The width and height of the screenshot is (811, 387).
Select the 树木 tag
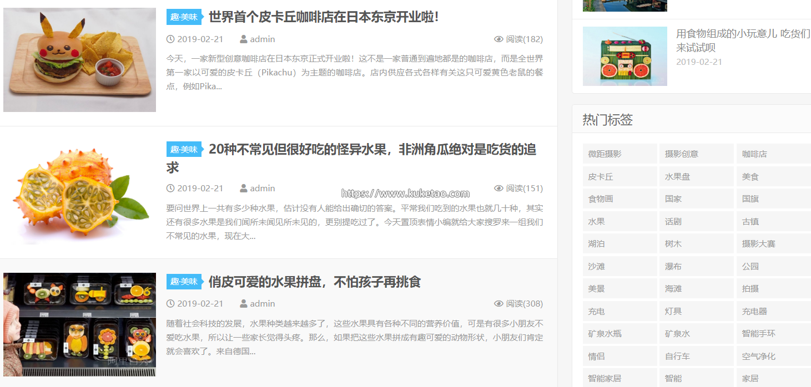coord(697,244)
